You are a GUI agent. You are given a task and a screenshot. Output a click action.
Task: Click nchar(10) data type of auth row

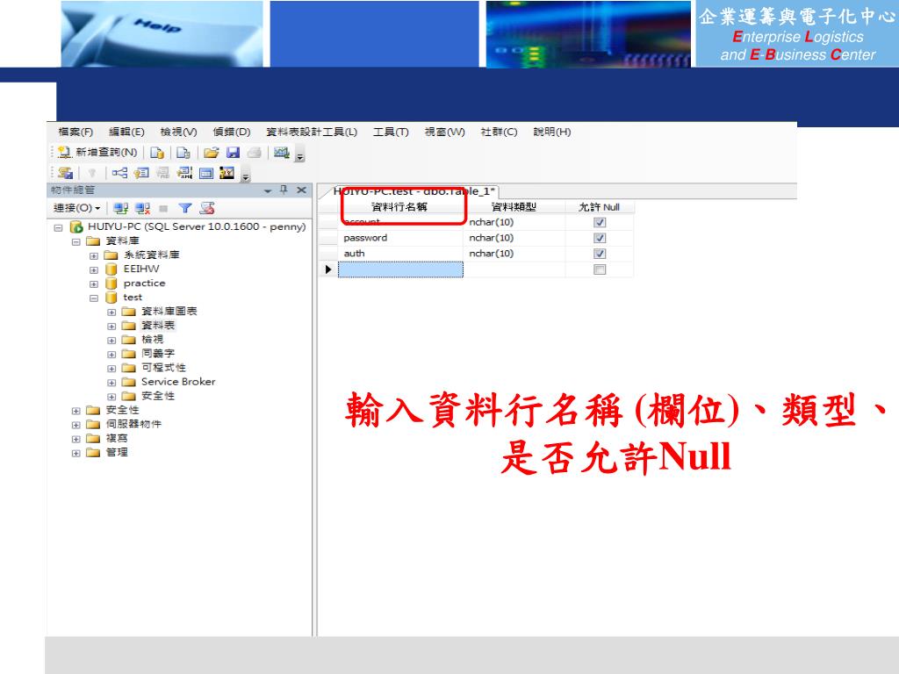coord(514,254)
